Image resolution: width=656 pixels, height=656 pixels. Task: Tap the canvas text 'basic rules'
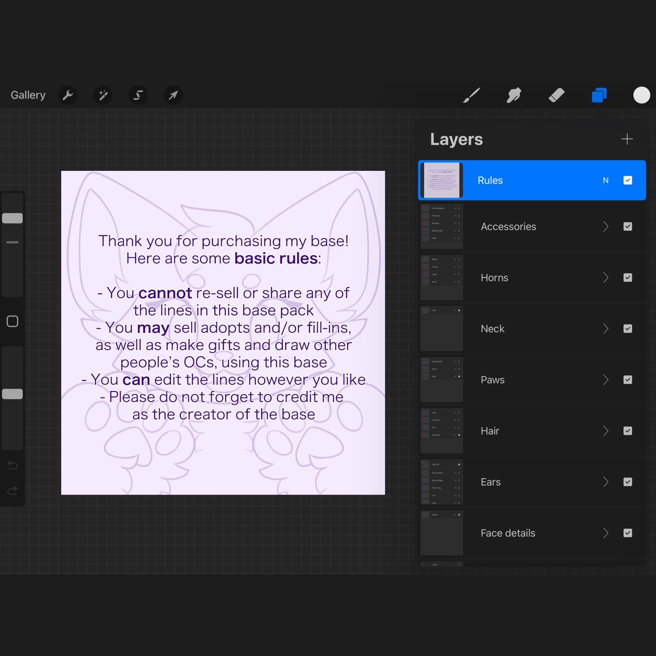(x=276, y=258)
